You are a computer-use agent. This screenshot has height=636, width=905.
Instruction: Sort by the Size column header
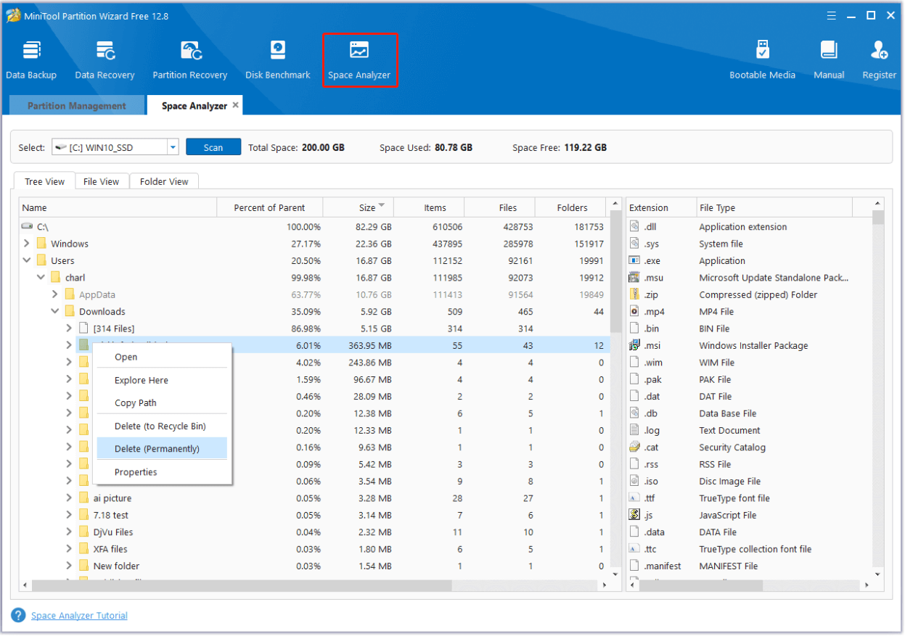click(x=367, y=207)
